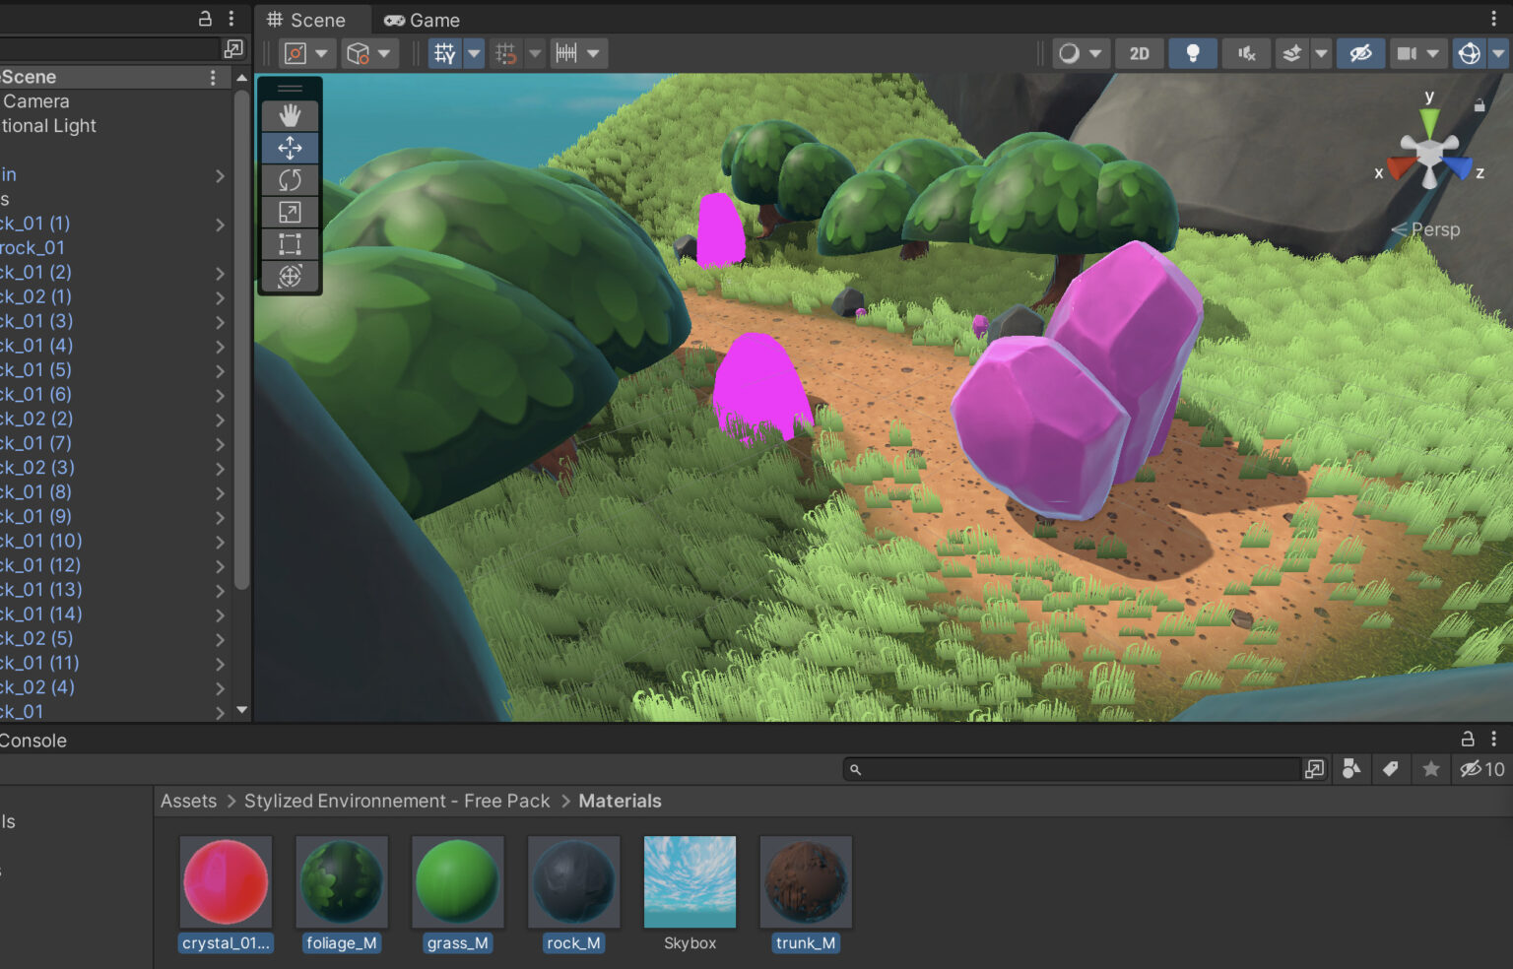Switch to the Game tab
Image resolution: width=1513 pixels, height=969 pixels.
coord(422,20)
